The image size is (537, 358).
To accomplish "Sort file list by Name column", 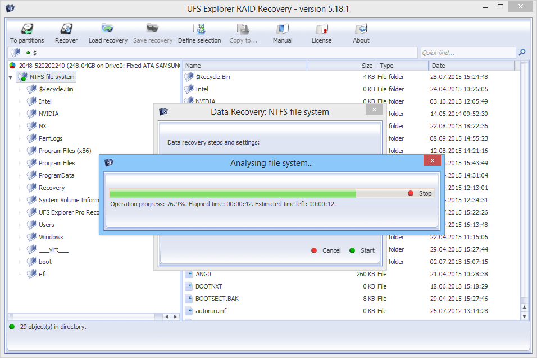I will tap(244, 66).
